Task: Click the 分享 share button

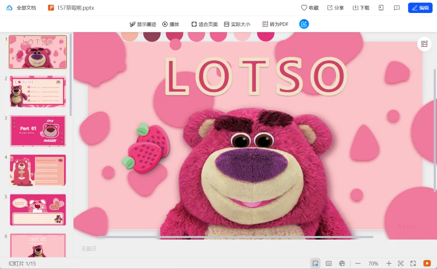Action: tap(335, 8)
